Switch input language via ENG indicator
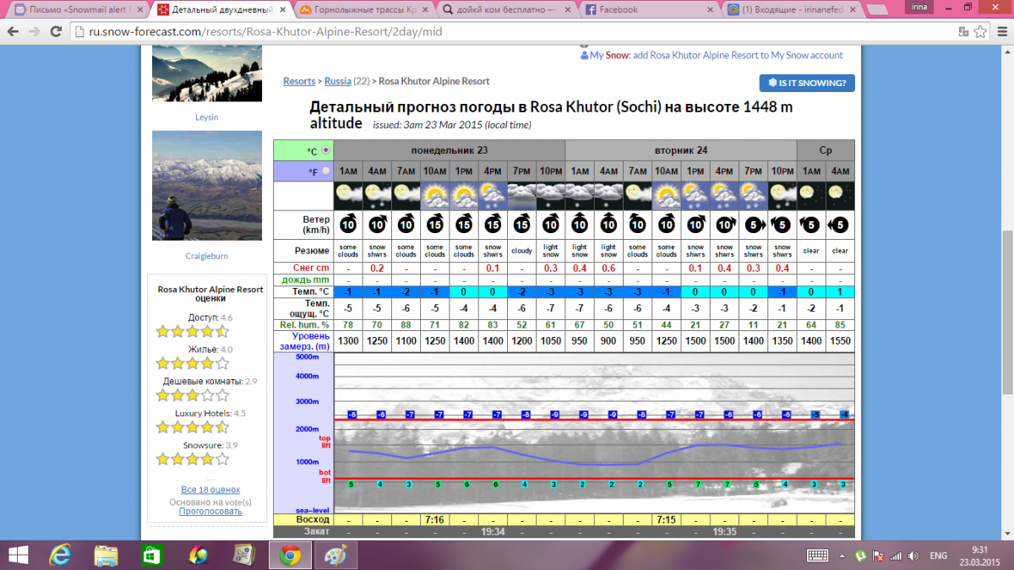Viewport: 1014px width, 570px height. point(939,556)
